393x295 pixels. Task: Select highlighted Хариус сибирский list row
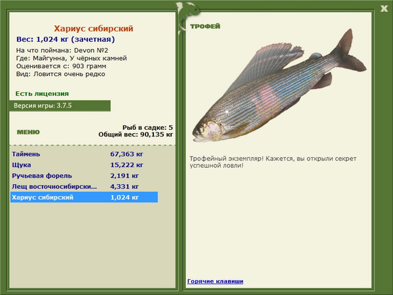point(84,197)
